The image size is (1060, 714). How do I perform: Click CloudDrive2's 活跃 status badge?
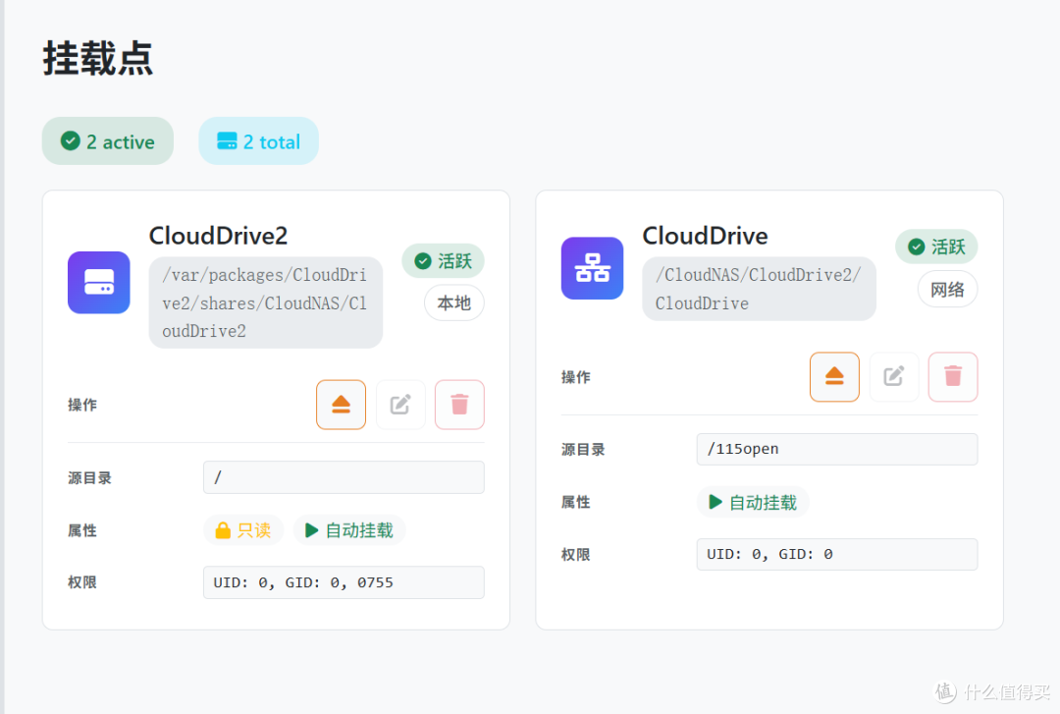tap(444, 260)
